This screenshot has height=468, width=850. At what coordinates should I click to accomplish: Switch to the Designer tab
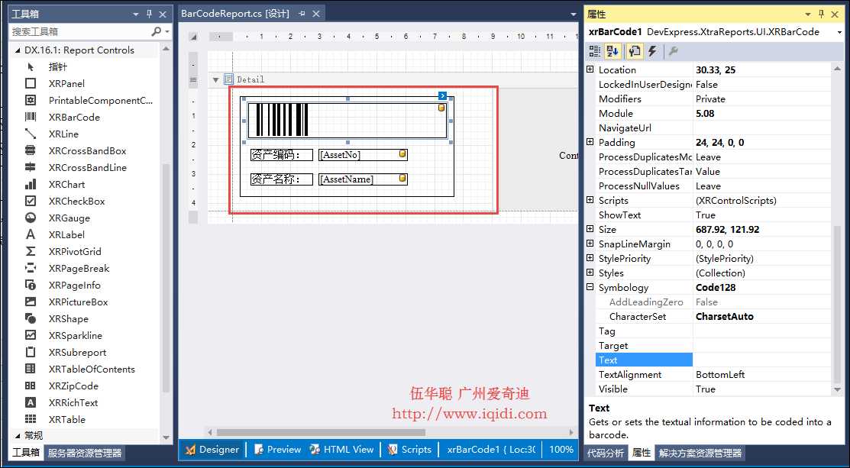point(212,450)
